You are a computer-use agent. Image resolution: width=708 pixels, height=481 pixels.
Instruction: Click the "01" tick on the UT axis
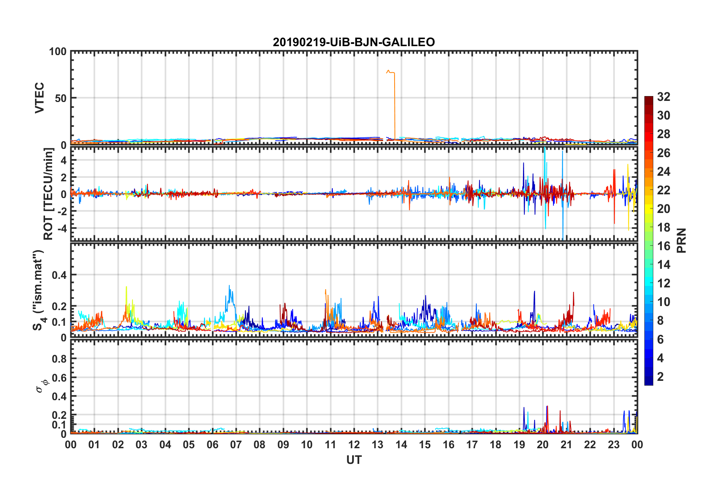(x=94, y=445)
